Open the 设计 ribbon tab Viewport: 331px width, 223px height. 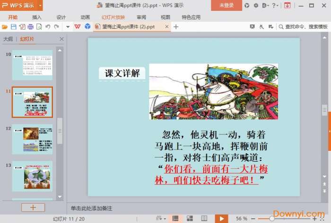click(x=61, y=17)
